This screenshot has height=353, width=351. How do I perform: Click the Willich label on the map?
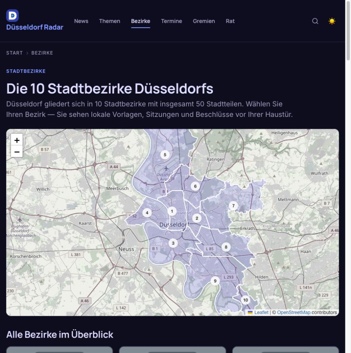coord(43,189)
